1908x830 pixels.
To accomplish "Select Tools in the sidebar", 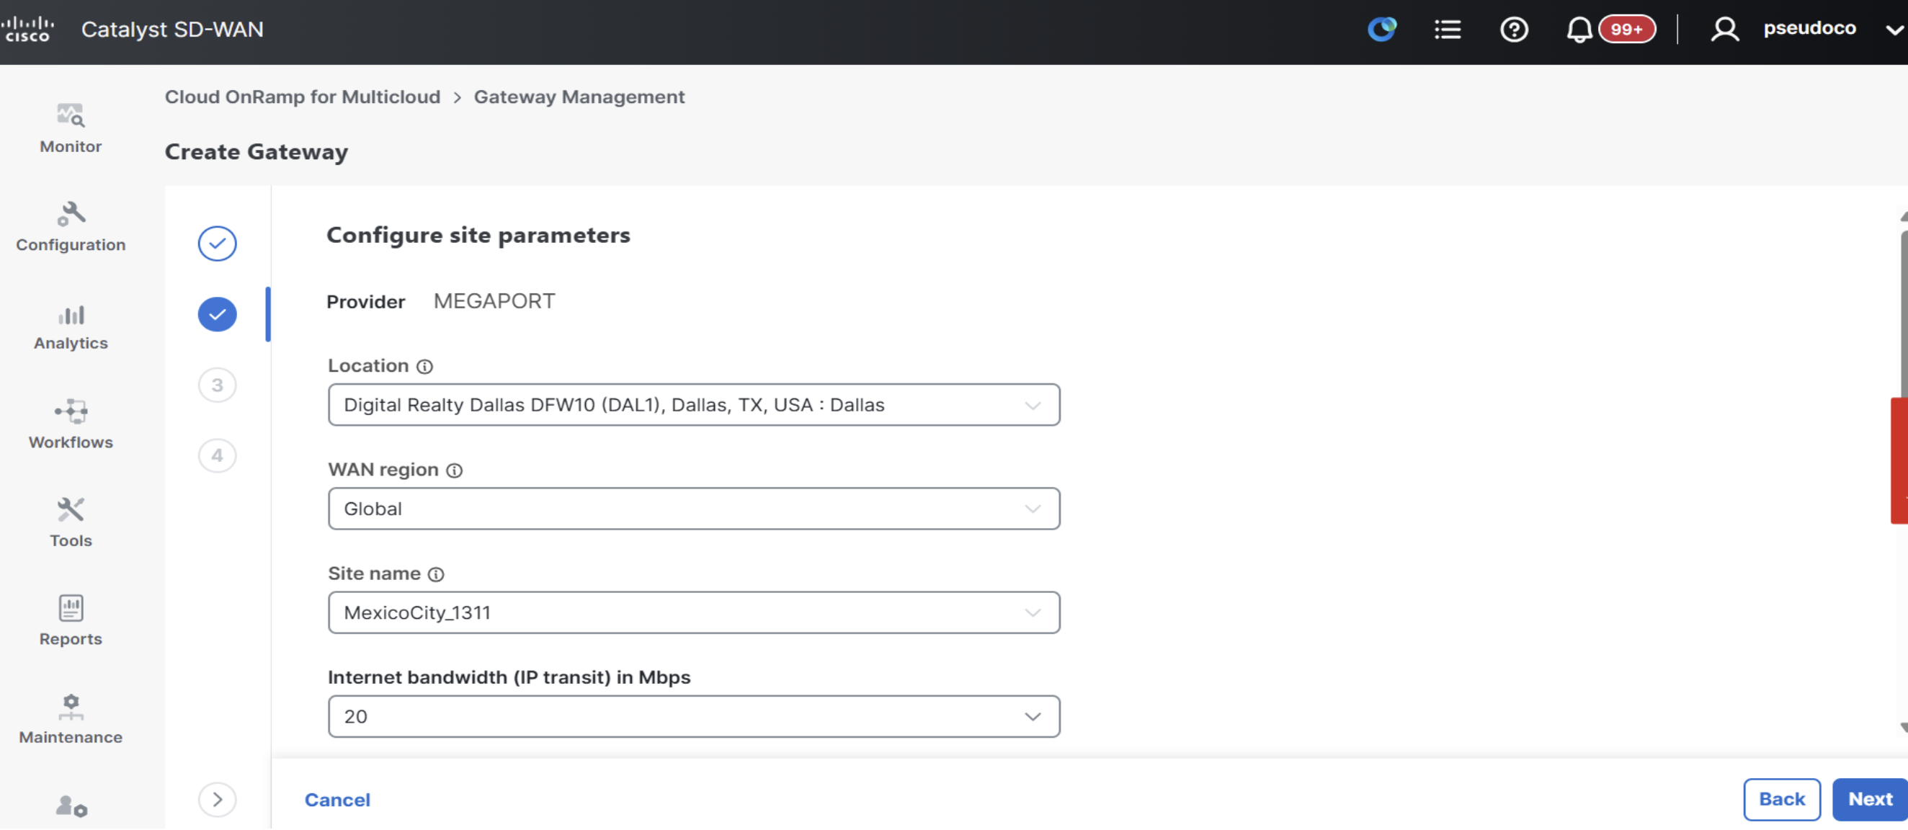I will point(71,523).
